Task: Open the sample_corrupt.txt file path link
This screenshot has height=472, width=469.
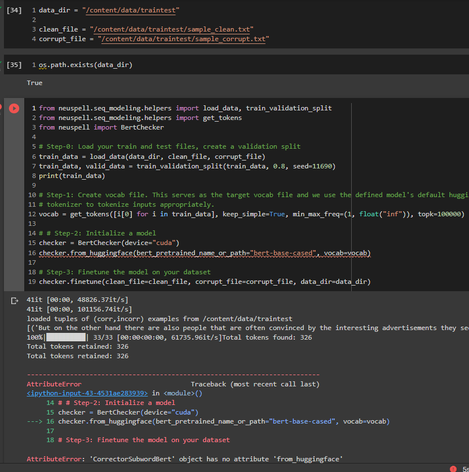Action: pyautogui.click(x=183, y=39)
